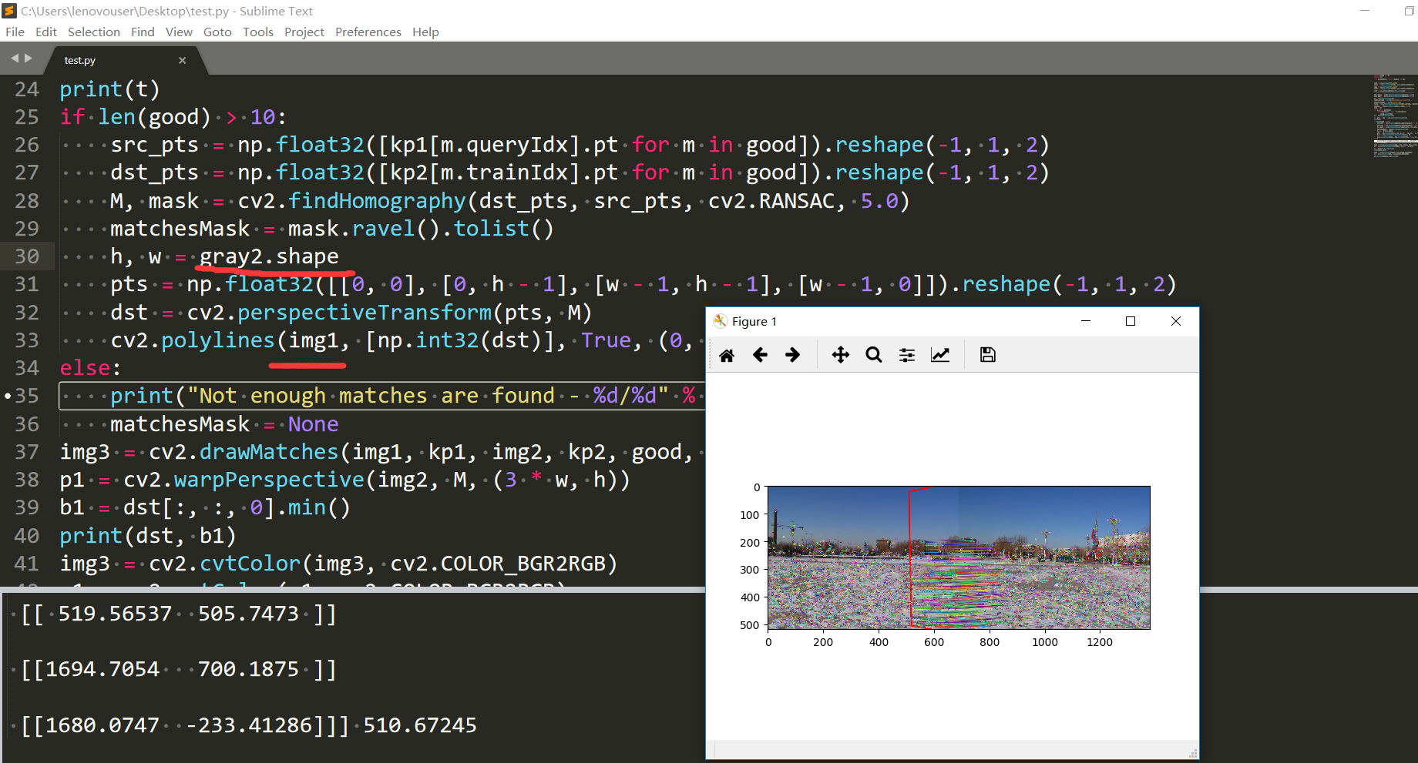The image size is (1418, 763).
Task: Click the tab scroll right arrow
Action: 29,59
